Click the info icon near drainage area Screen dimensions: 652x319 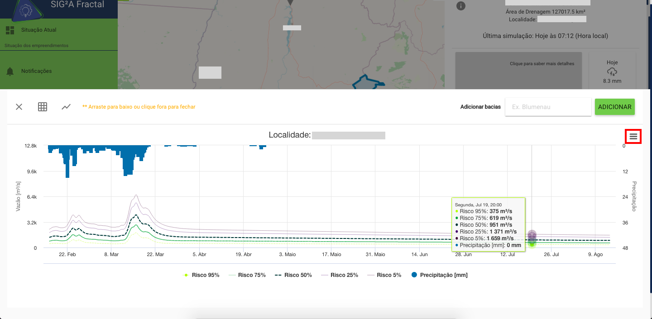460,6
